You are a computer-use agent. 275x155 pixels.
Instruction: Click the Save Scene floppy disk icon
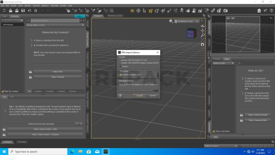[x=23, y=11]
